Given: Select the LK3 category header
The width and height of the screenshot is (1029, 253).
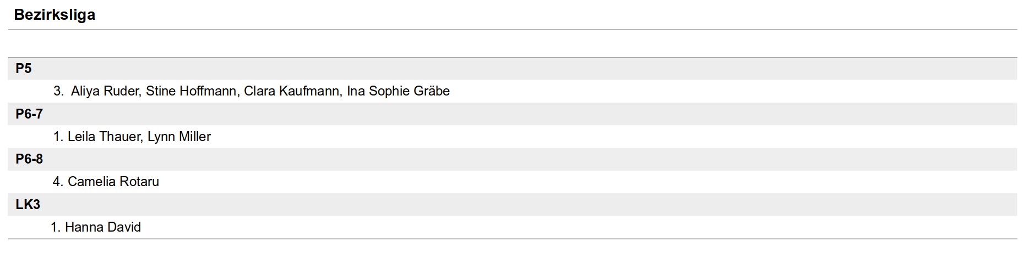Looking at the screenshot, I should tap(28, 205).
